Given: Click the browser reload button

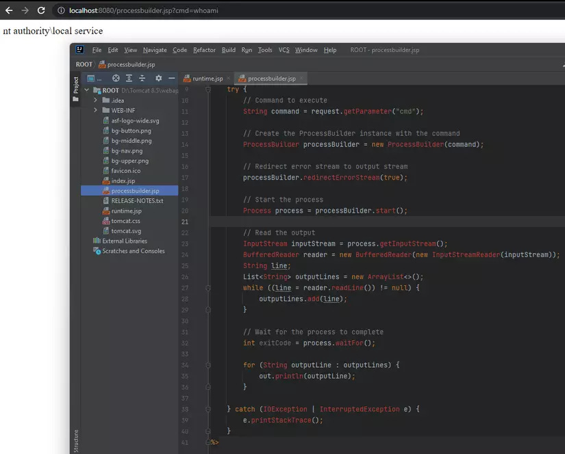Looking at the screenshot, I should [x=41, y=10].
